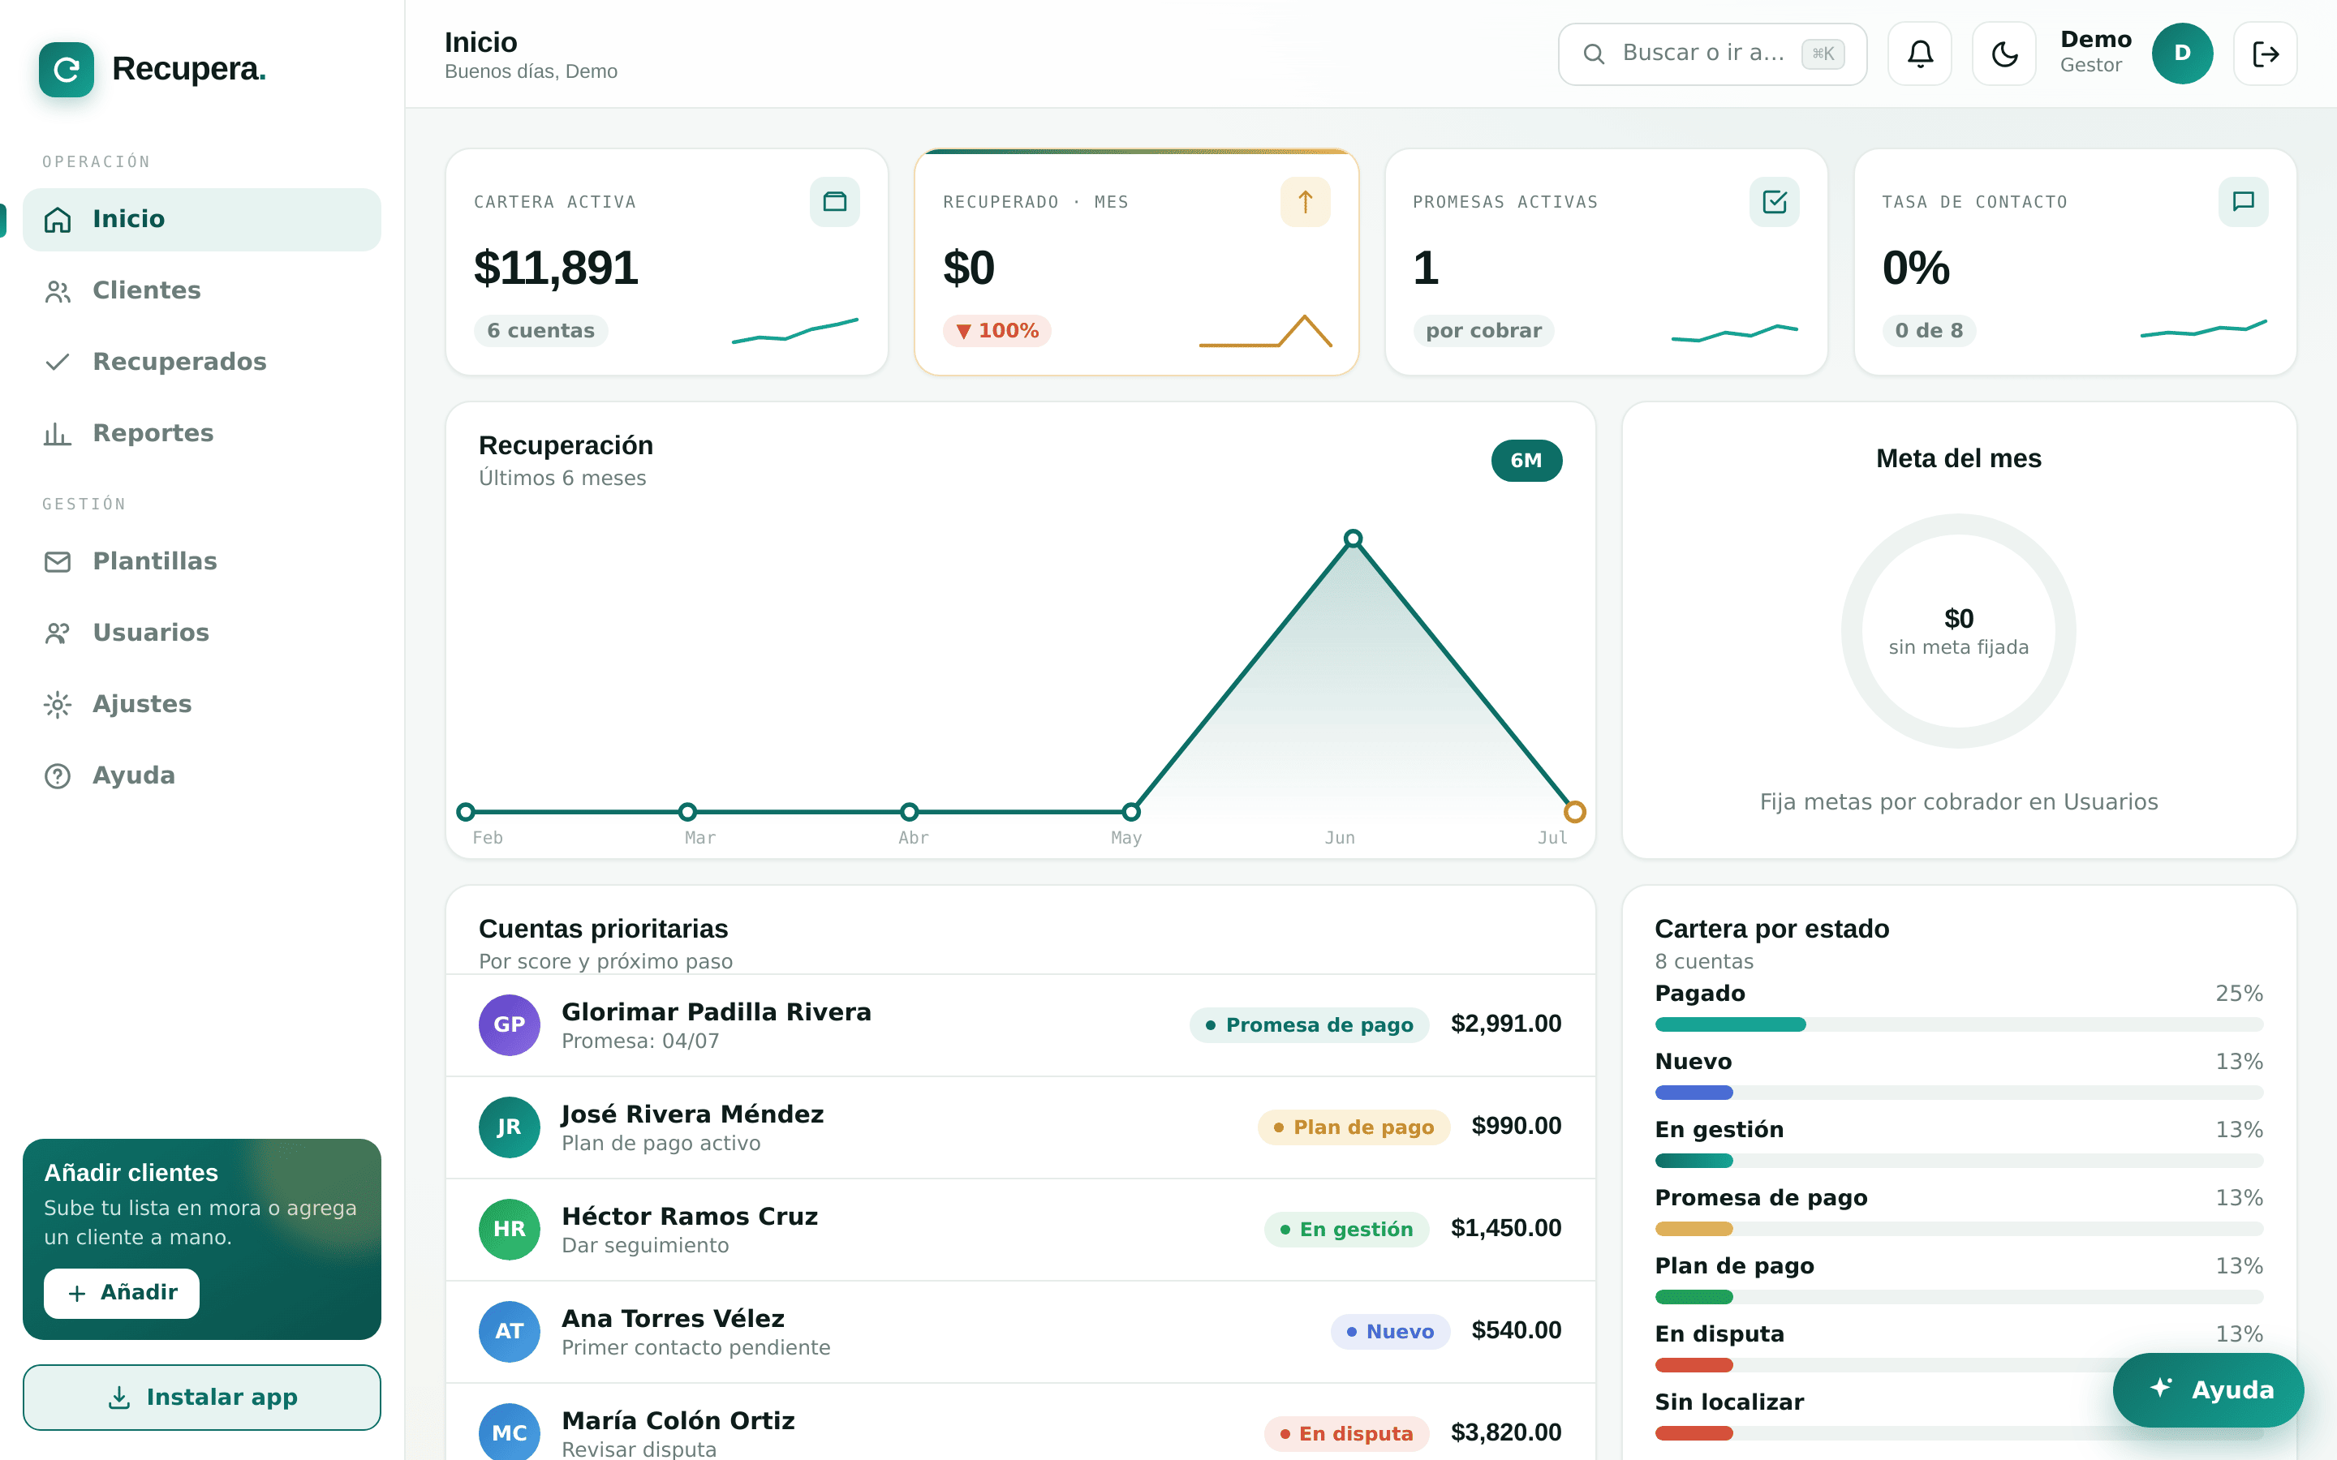Screen dimensions: 2337x1460
Task: Open the notifications bell
Action: 1920,54
